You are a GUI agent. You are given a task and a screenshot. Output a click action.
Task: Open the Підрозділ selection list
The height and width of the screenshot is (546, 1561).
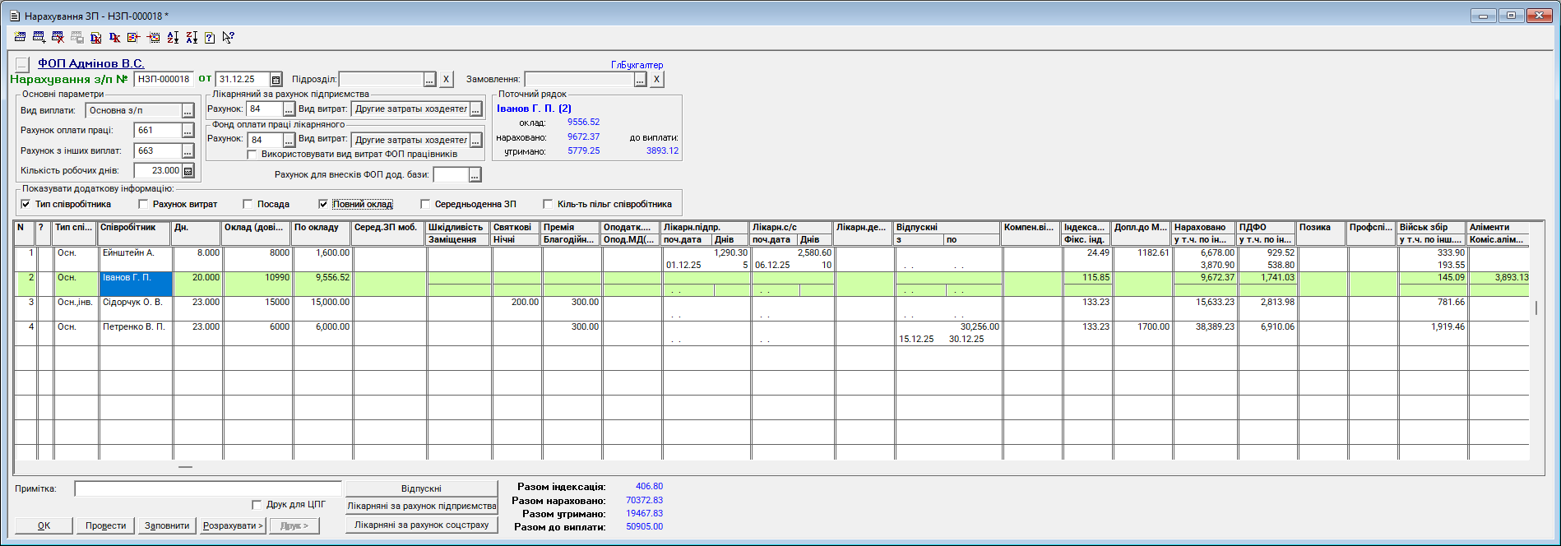[430, 80]
